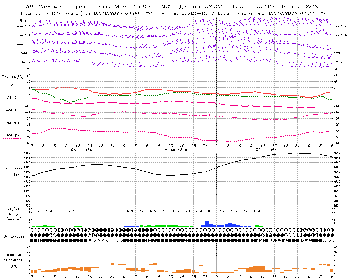Click the 'Ветер' wind panel label

pyautogui.click(x=25, y=21)
